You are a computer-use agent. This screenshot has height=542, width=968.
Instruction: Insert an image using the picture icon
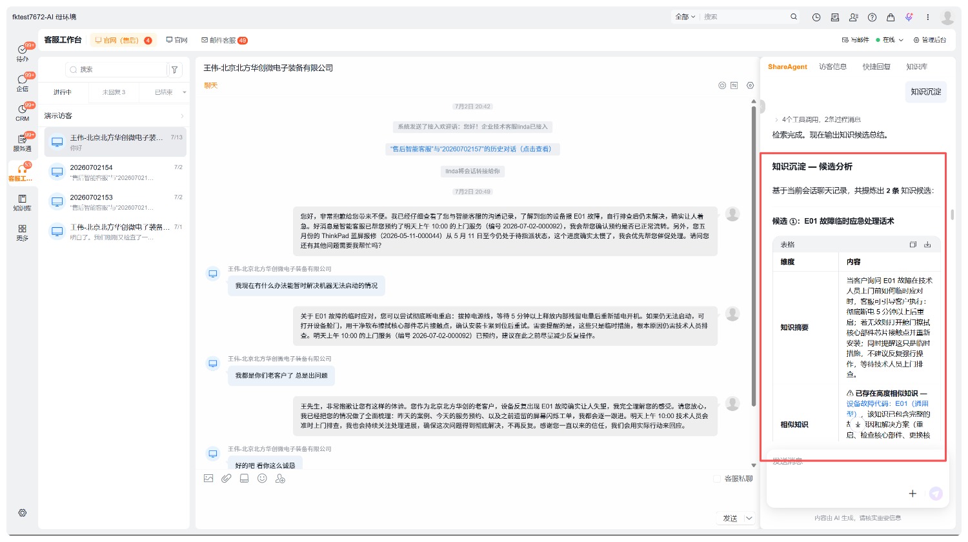click(x=208, y=478)
